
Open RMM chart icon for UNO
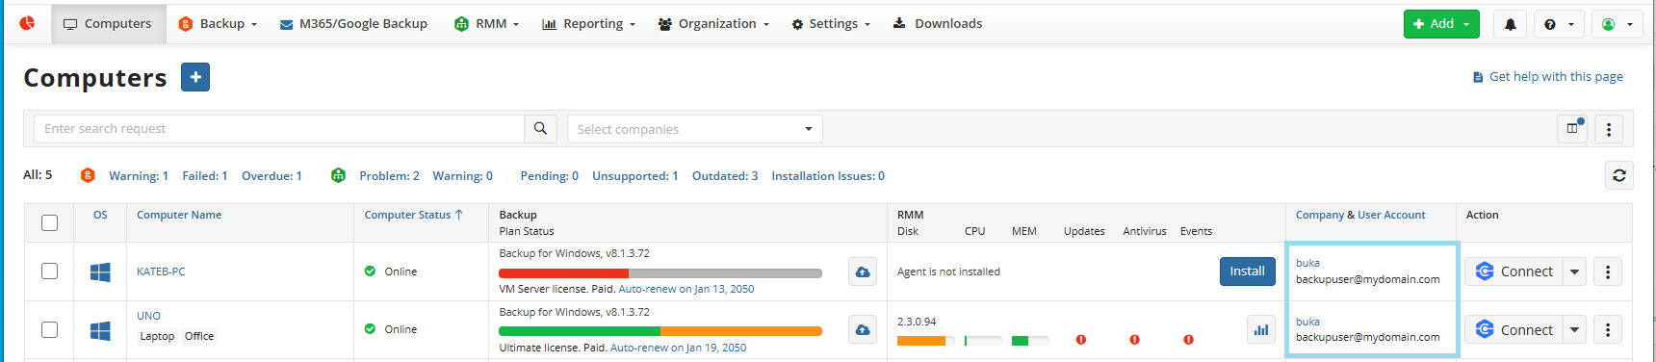coord(1260,330)
